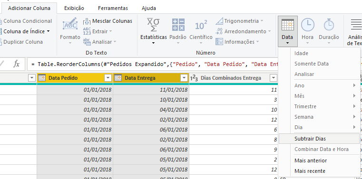Click the Data Entrega cell 04/01/2018

151,110
